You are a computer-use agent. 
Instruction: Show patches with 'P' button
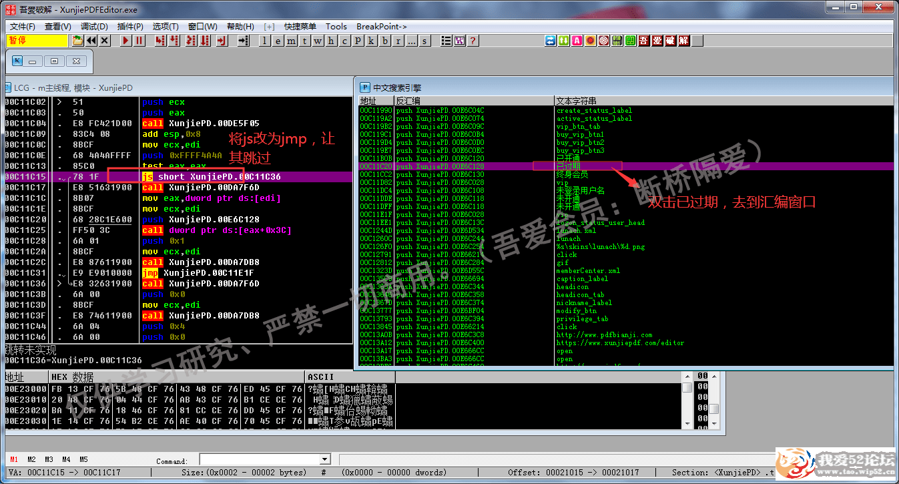click(x=358, y=41)
